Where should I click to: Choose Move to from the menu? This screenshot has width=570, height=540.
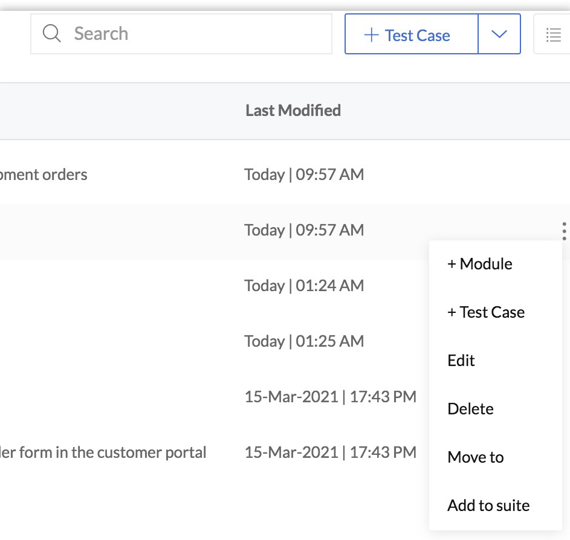click(475, 457)
